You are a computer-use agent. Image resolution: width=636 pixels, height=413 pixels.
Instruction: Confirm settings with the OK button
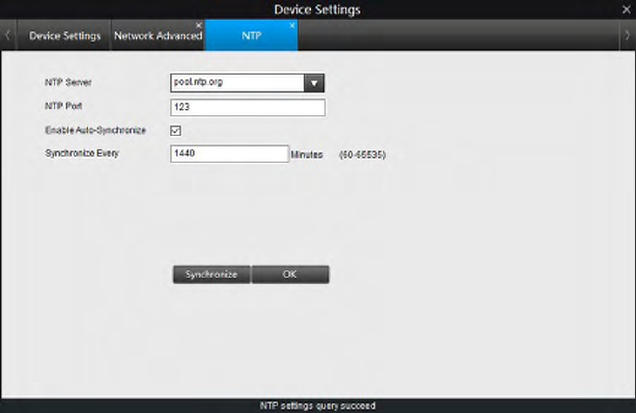[290, 274]
